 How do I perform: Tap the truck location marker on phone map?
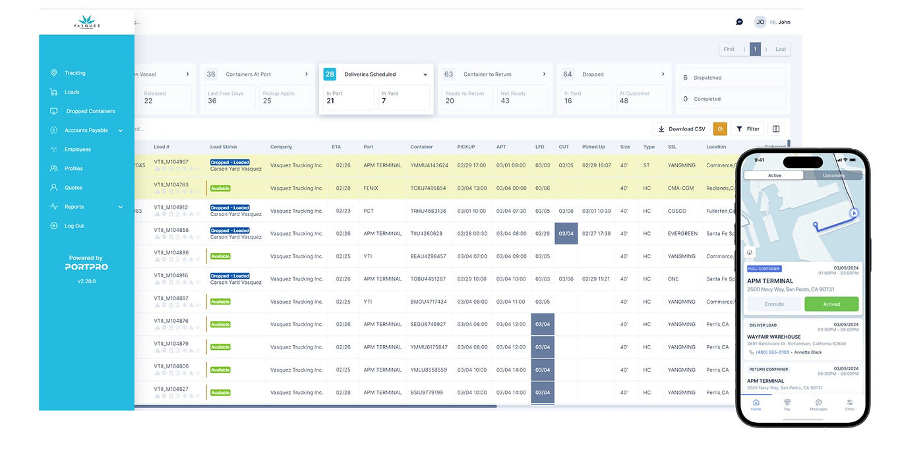[x=854, y=212]
